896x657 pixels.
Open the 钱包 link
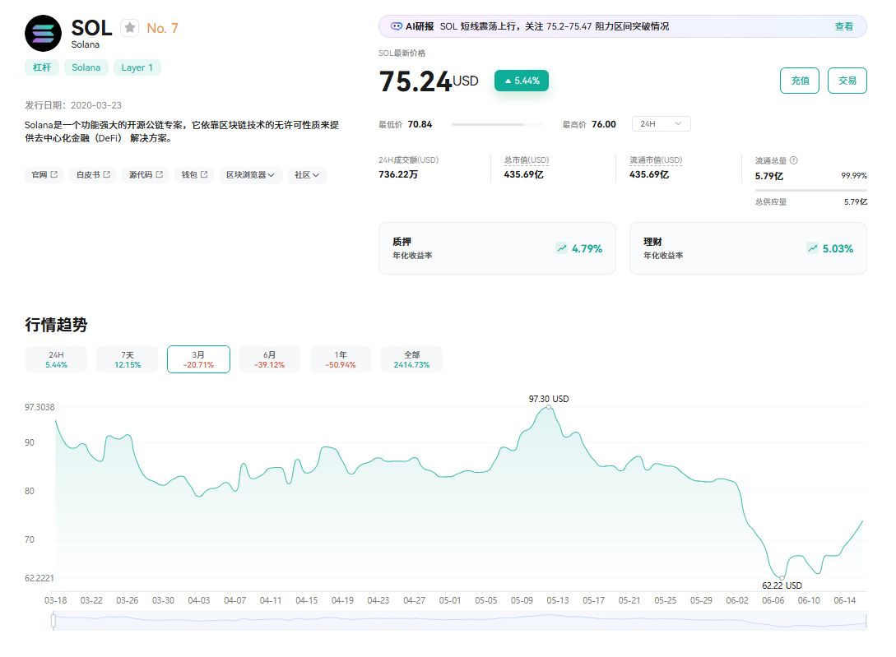click(x=194, y=175)
